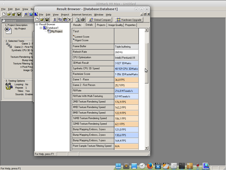Switch to the Results tab

[x=77, y=25]
